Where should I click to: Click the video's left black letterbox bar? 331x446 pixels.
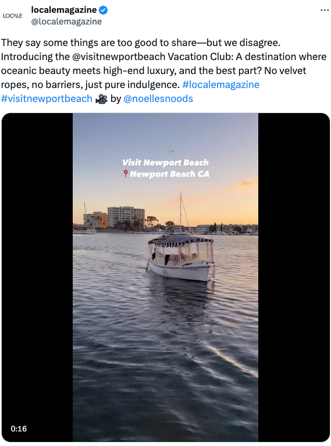coord(37,278)
